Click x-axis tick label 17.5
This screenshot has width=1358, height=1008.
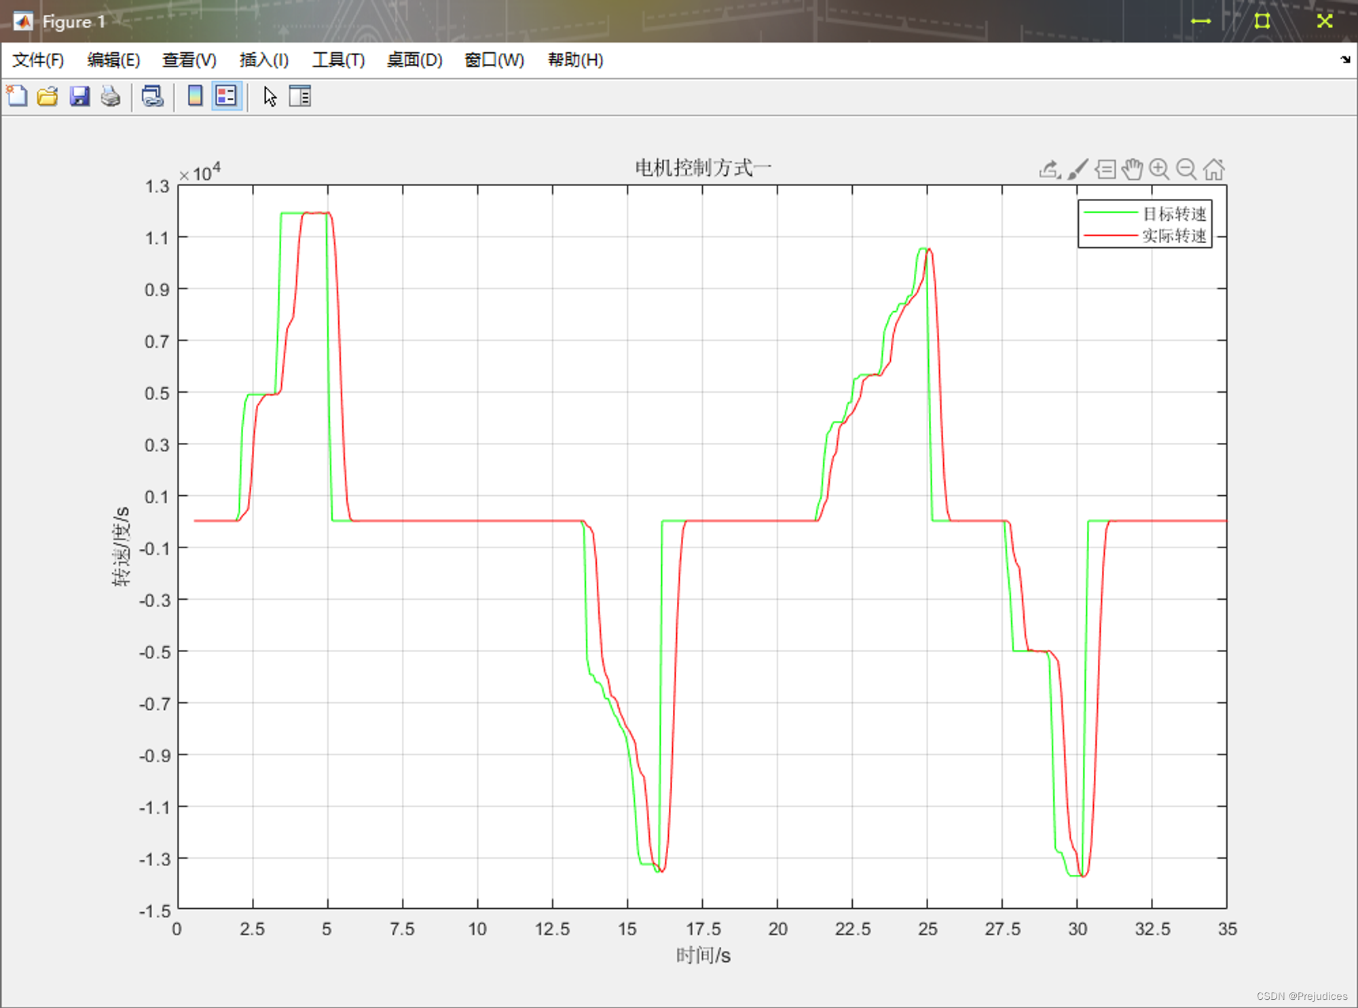[703, 929]
